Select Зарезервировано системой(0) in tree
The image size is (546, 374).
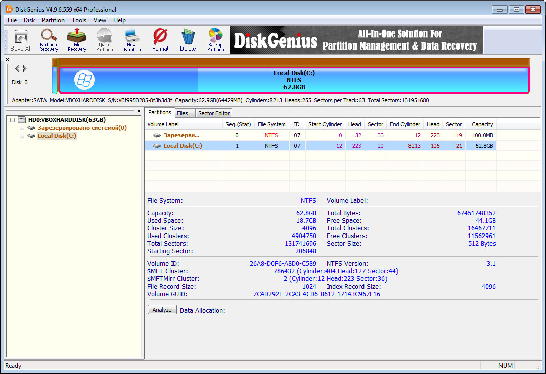point(82,128)
